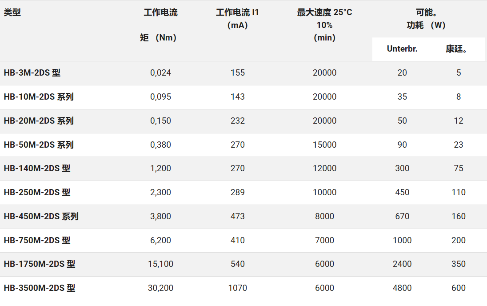Select the 30,200 torque value cell
487x306 pixels.
click(160, 288)
